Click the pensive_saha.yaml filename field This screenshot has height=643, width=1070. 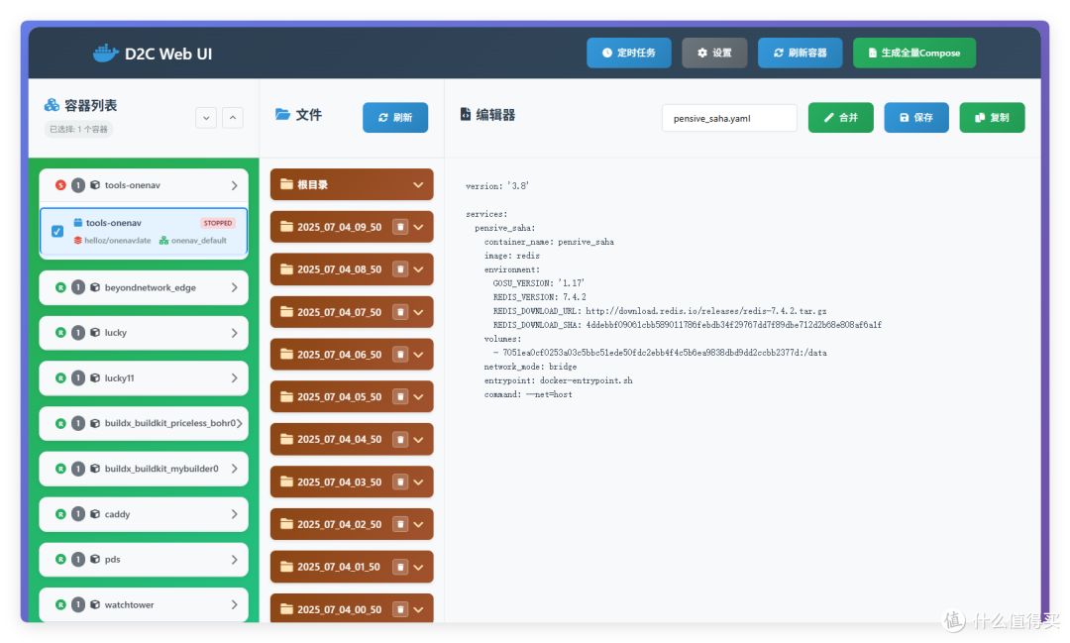tap(729, 118)
